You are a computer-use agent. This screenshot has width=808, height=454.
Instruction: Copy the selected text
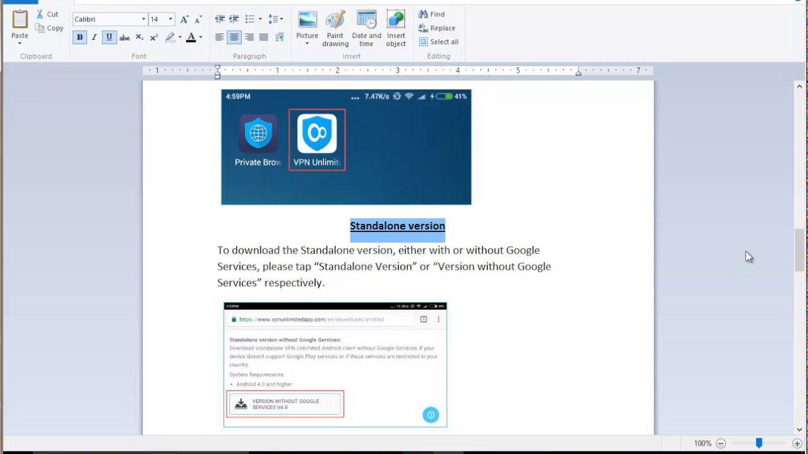49,28
